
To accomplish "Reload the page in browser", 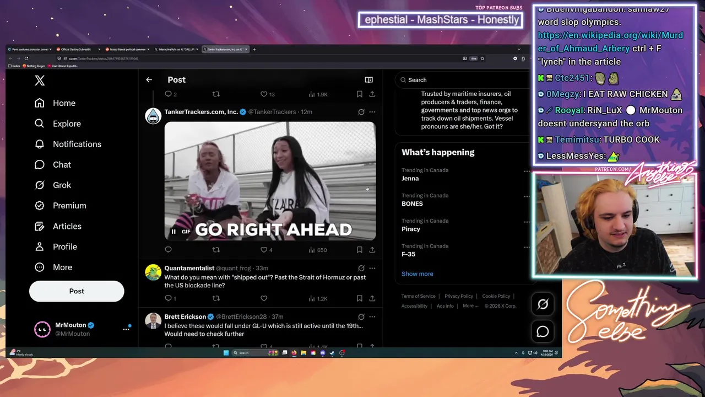I will coord(26,58).
